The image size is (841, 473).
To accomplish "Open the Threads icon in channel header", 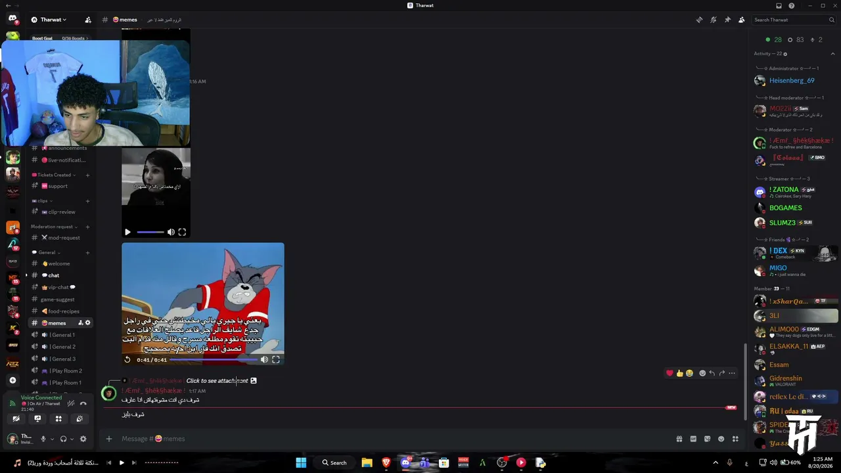I will point(699,20).
